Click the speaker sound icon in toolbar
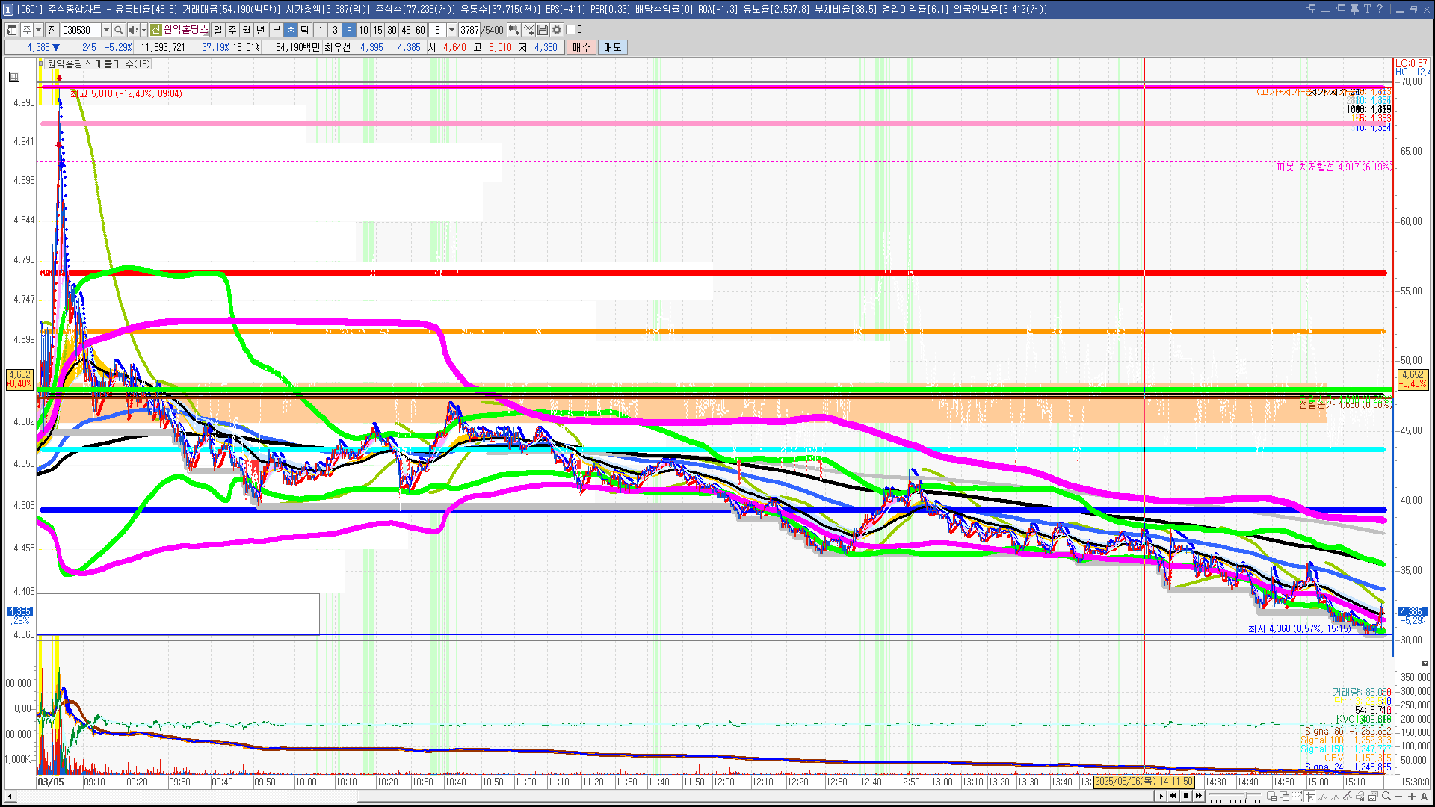The width and height of the screenshot is (1435, 807). [x=132, y=30]
